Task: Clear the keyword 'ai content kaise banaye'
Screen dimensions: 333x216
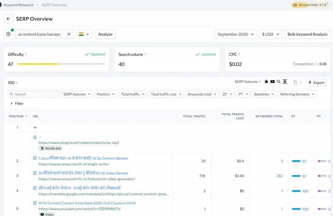Action: pos(69,34)
